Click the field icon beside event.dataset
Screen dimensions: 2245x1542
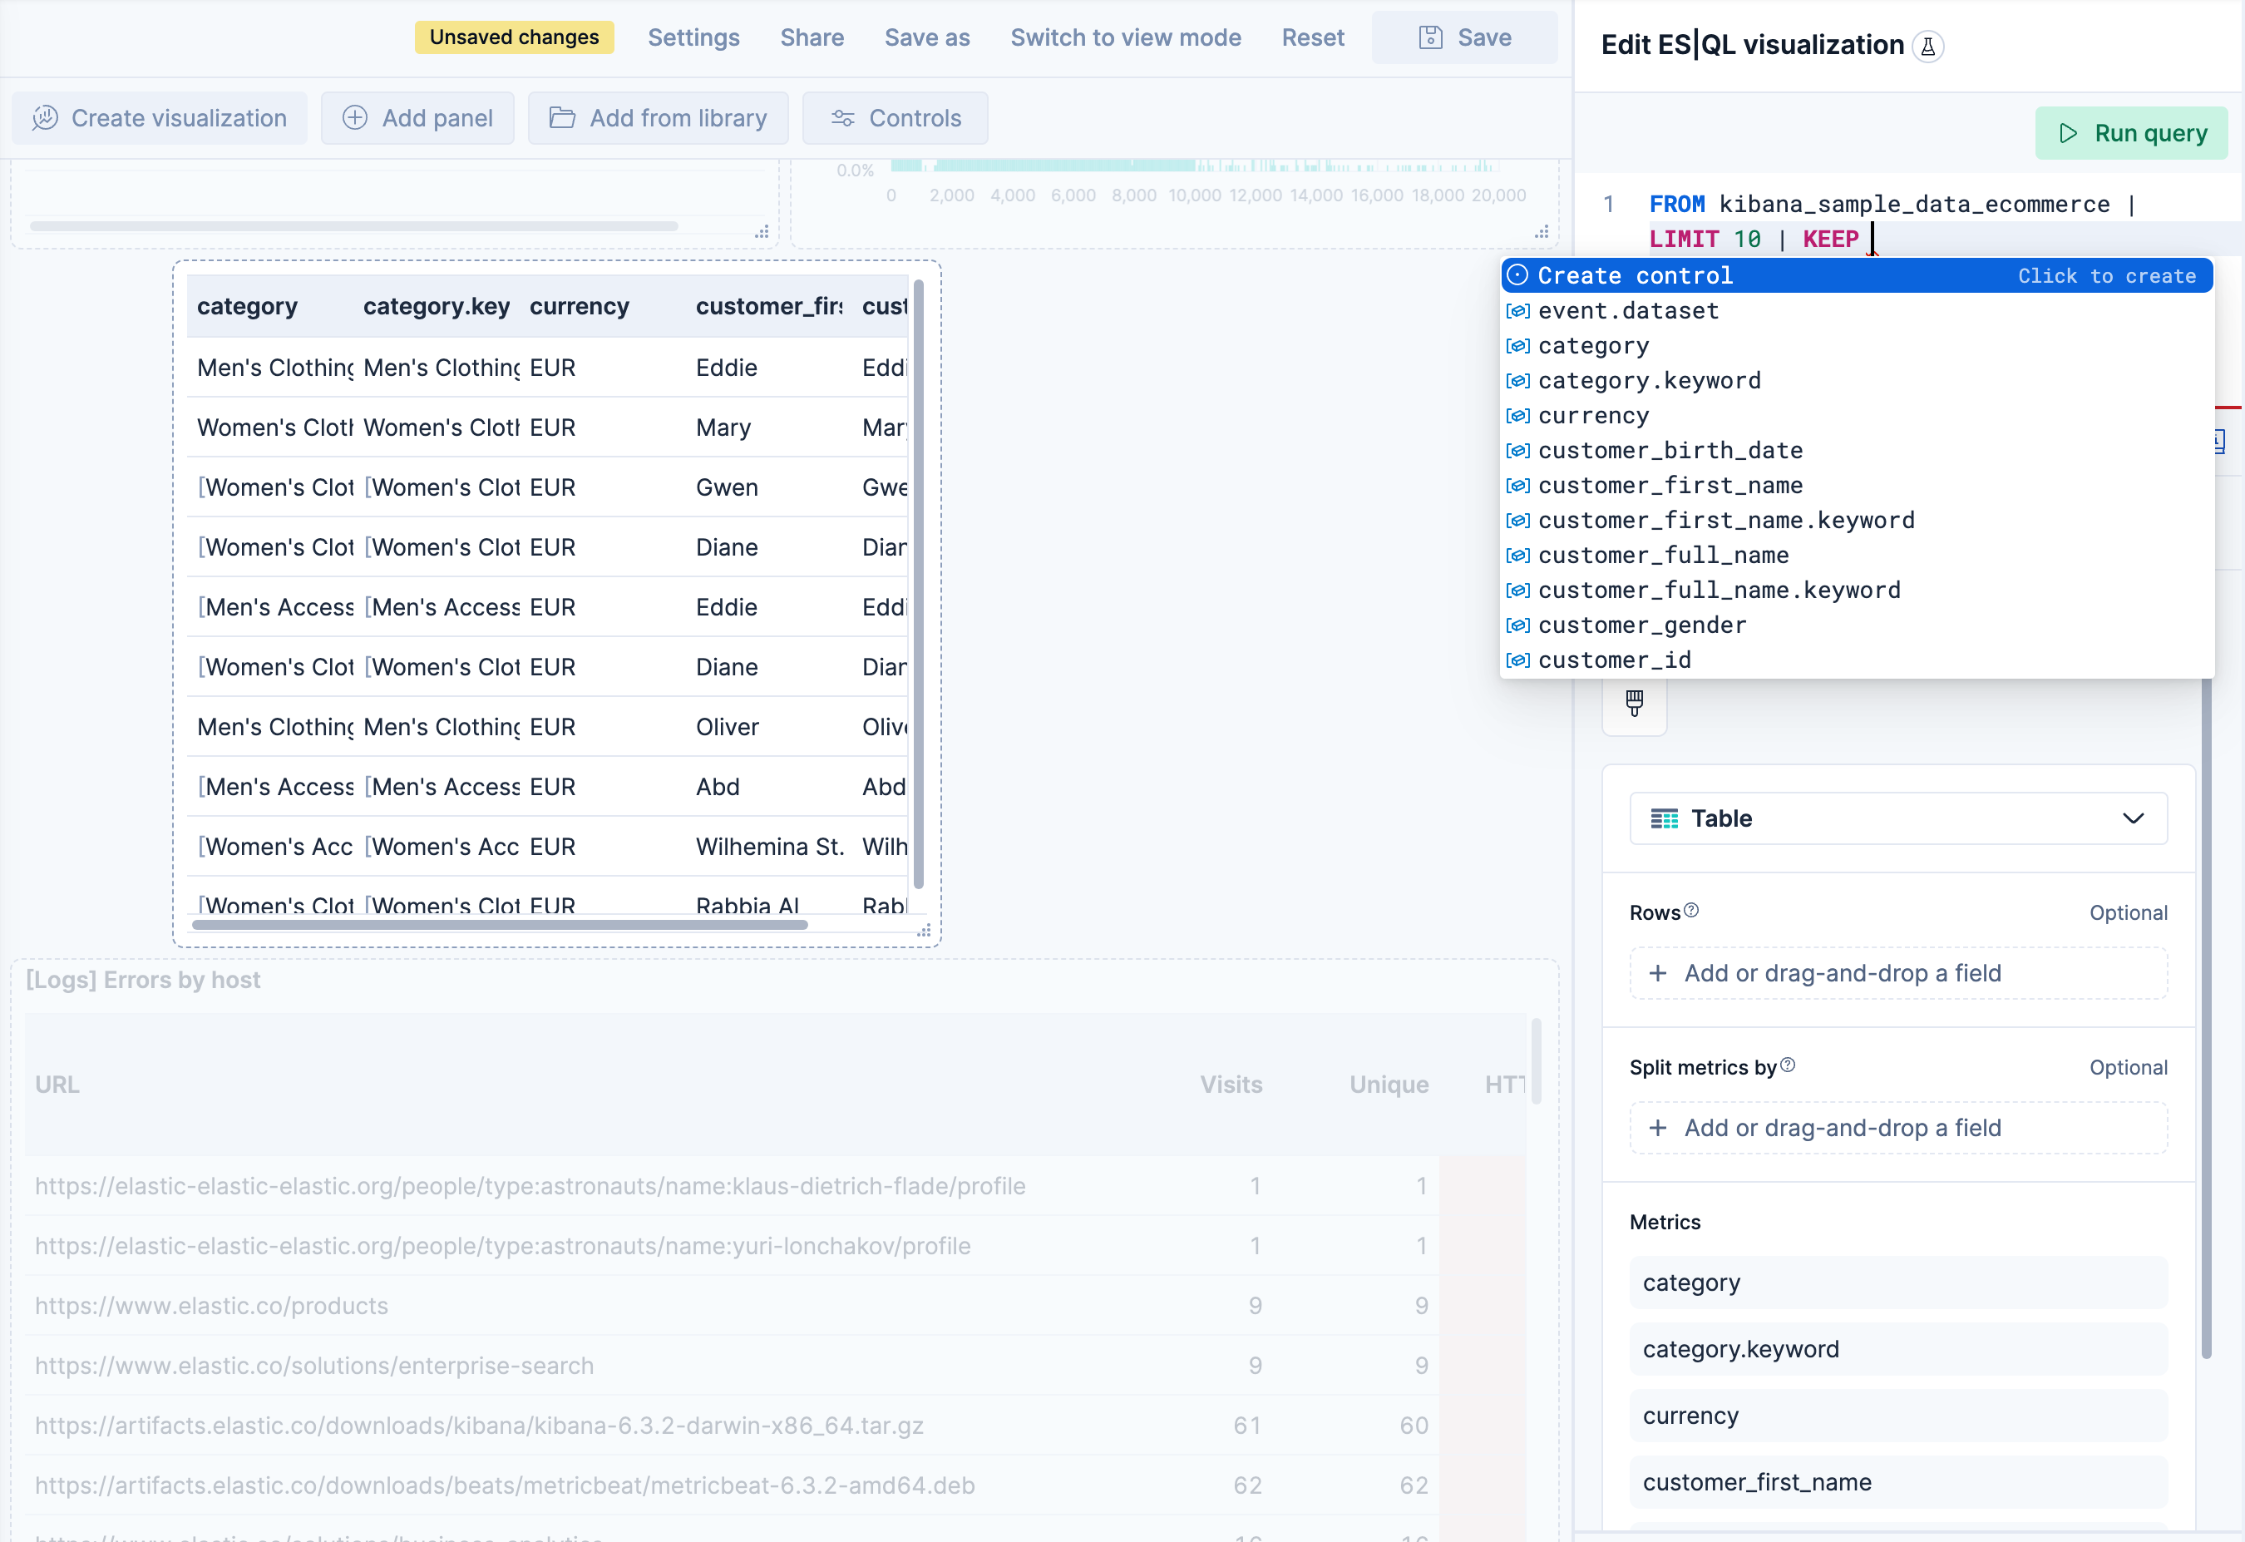tap(1517, 311)
